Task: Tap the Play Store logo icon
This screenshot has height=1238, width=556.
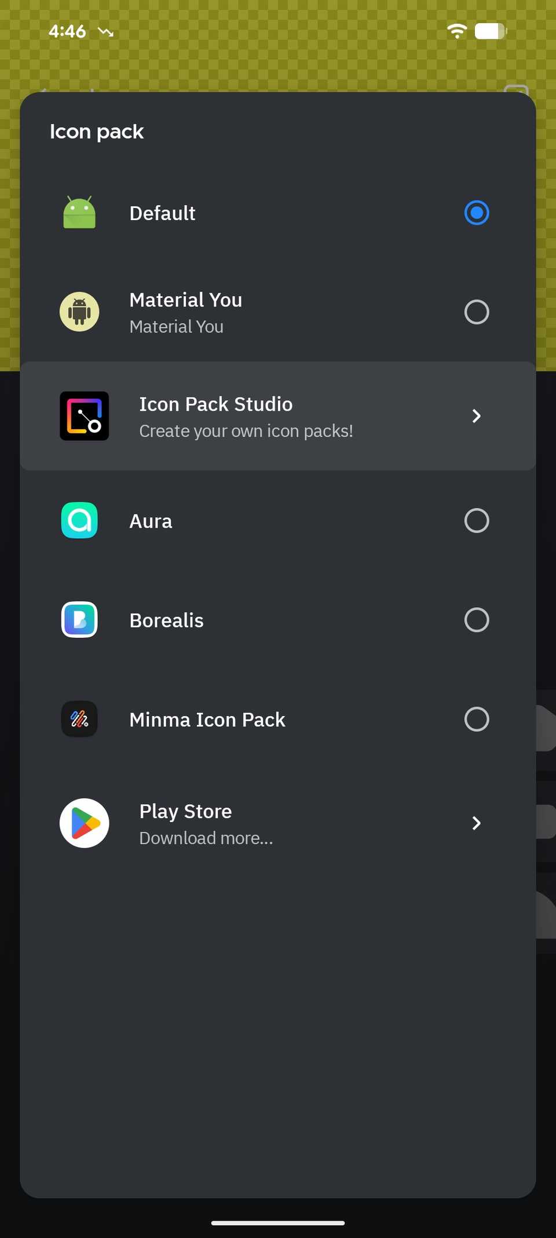Action: tap(85, 823)
